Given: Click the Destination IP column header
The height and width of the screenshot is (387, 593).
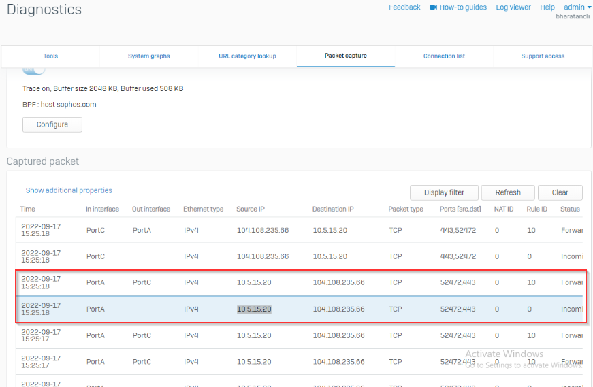Looking at the screenshot, I should pos(333,209).
